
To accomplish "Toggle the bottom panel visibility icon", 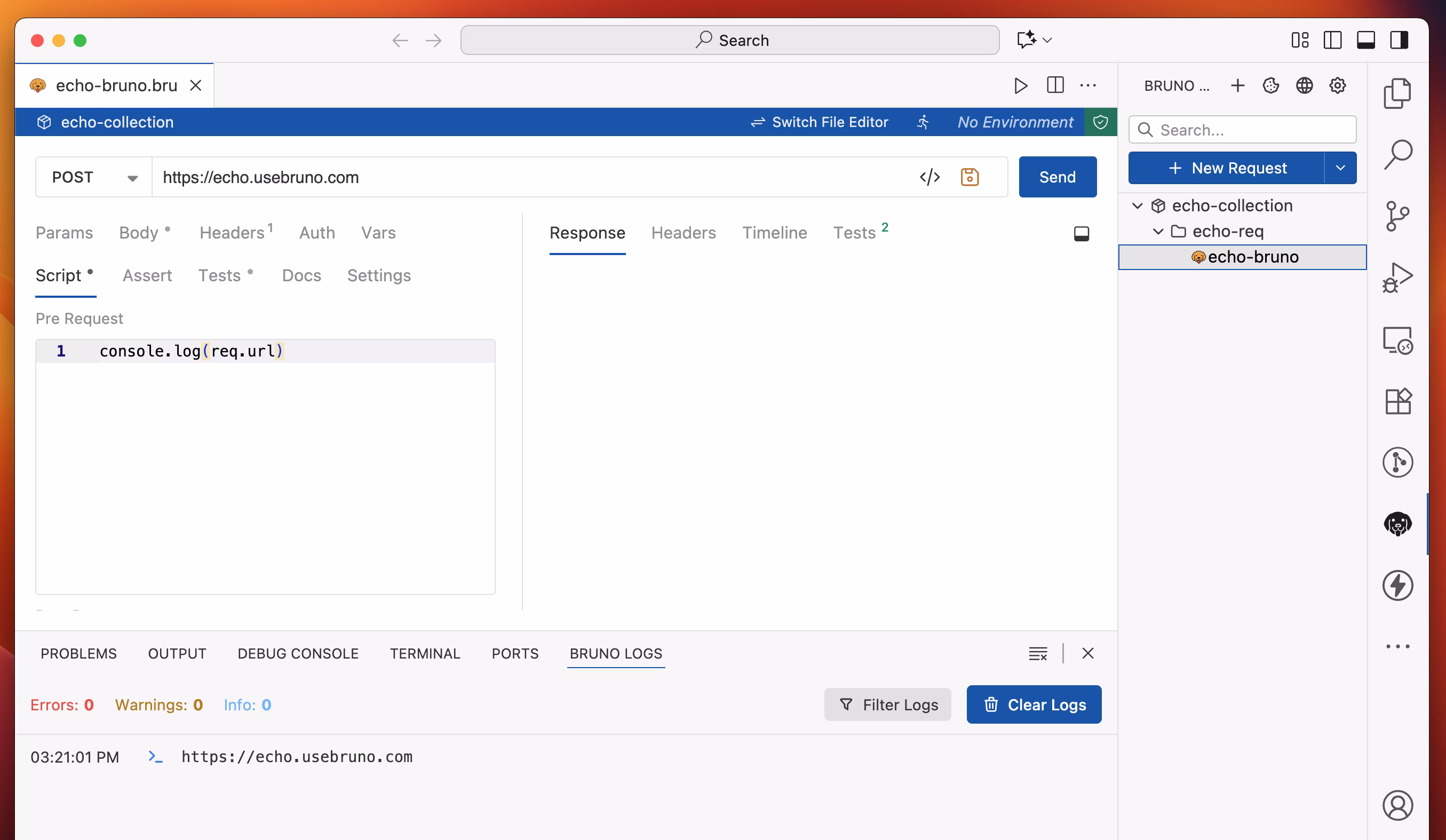I will (x=1365, y=40).
